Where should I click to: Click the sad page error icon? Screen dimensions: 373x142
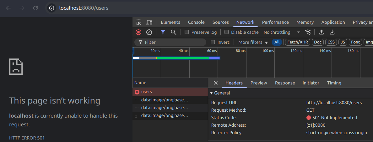pyautogui.click(x=16, y=67)
